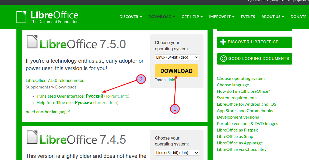Open 'App Stores and Chromebooks' link
Viewport: 309px width, 160px height.
coord(245,111)
